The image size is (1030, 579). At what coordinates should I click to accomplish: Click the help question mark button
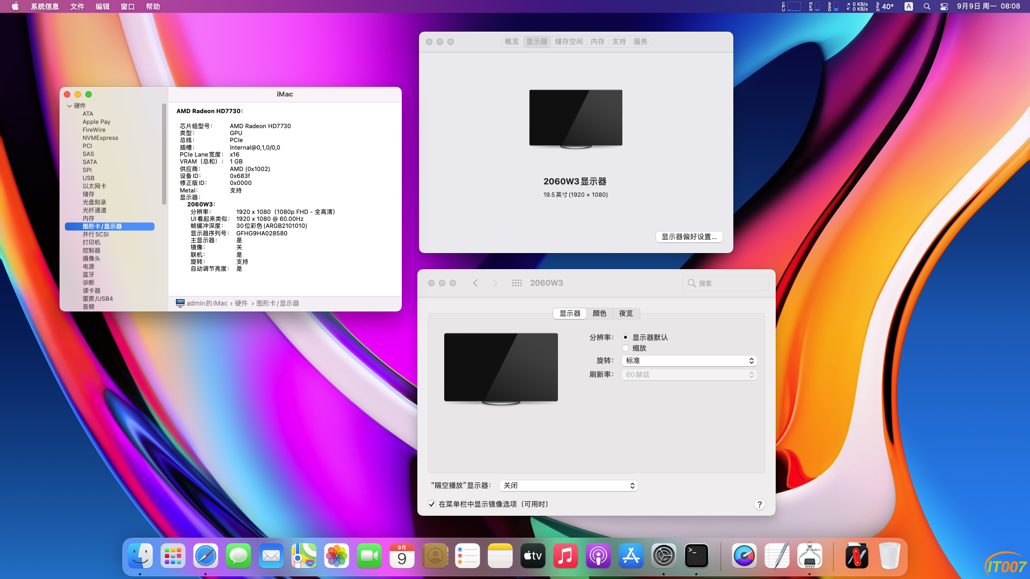coord(759,504)
